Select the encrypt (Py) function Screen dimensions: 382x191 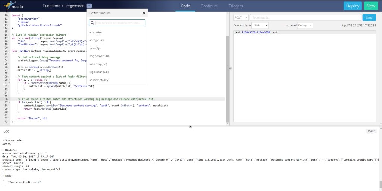click(x=97, y=40)
